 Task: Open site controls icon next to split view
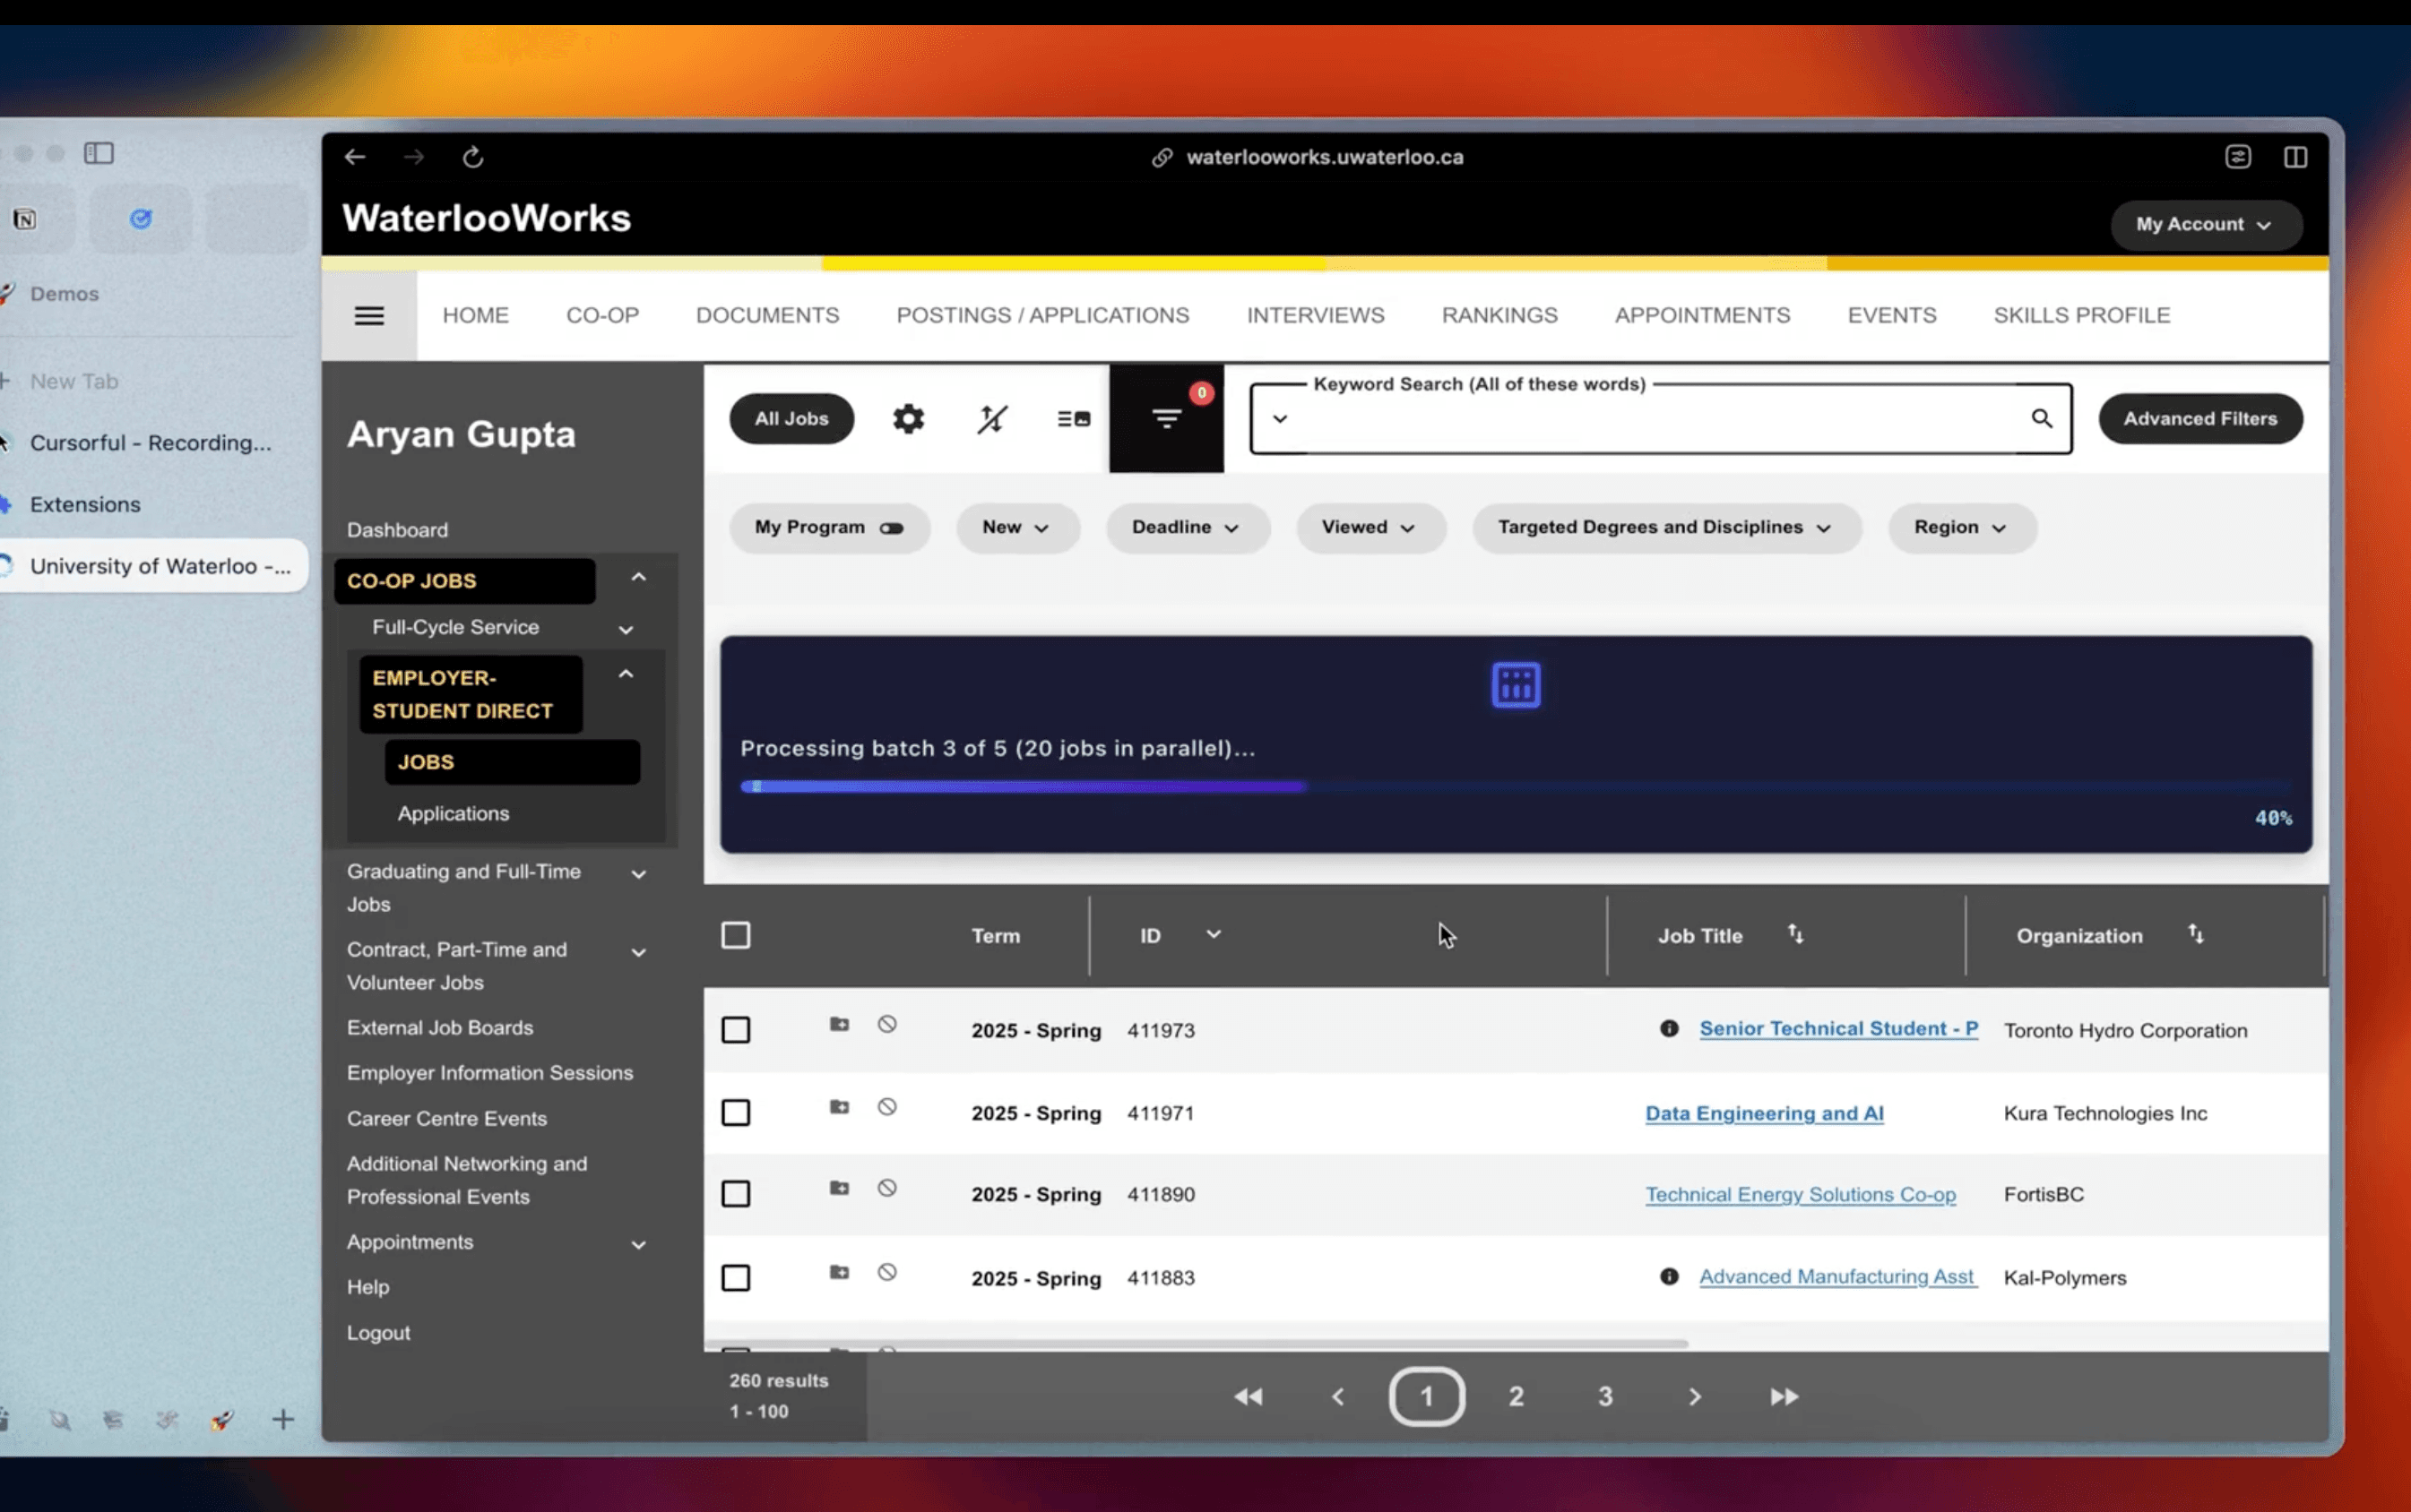point(2237,157)
